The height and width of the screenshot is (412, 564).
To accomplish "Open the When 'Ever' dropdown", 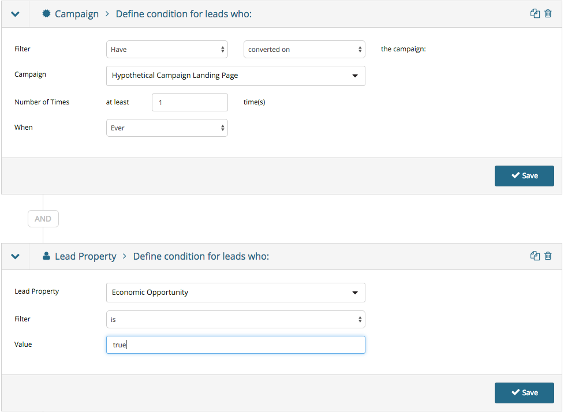I will pyautogui.click(x=167, y=128).
